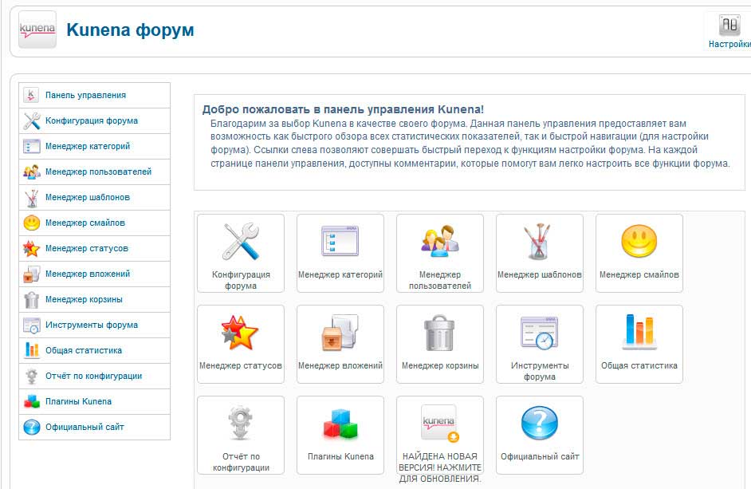Click the large wrench icon in the Конфигурация форума tile

coord(241,241)
